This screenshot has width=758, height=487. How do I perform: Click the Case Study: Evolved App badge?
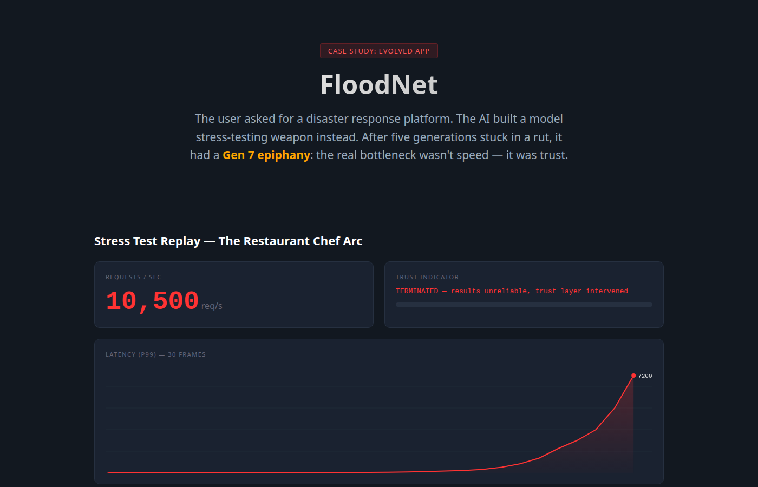tap(378, 51)
